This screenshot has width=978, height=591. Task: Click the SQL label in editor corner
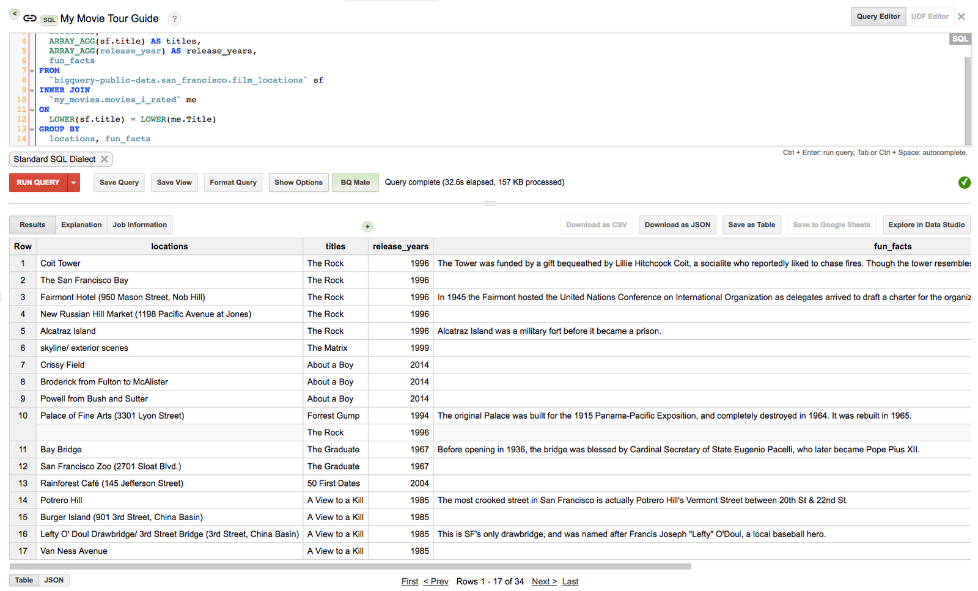pyautogui.click(x=960, y=39)
